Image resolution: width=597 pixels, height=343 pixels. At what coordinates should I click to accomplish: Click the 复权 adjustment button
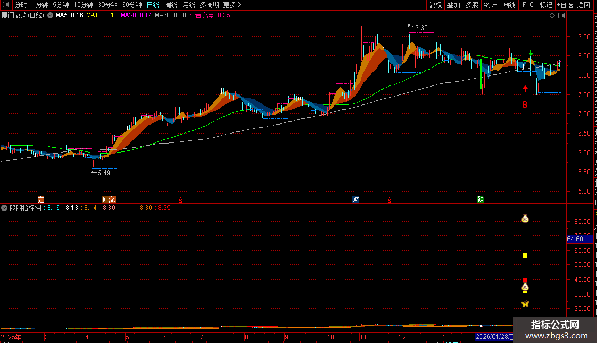click(x=435, y=5)
